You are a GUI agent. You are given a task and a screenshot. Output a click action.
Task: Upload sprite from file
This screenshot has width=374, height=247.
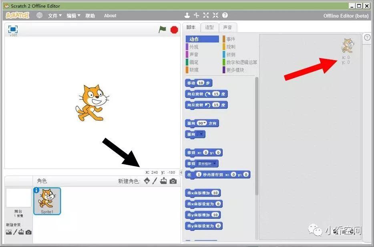[x=163, y=181]
